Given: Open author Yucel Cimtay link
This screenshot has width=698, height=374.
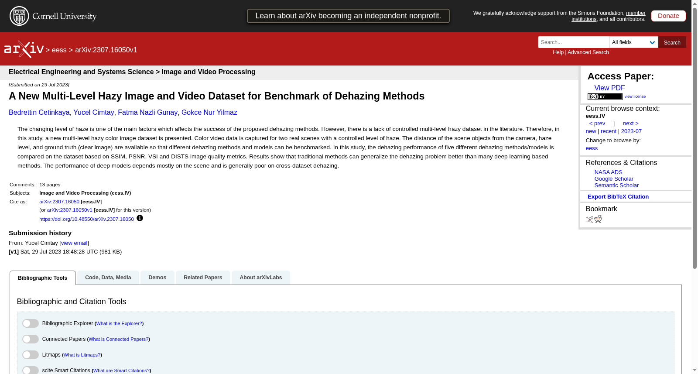Looking at the screenshot, I should (x=93, y=113).
